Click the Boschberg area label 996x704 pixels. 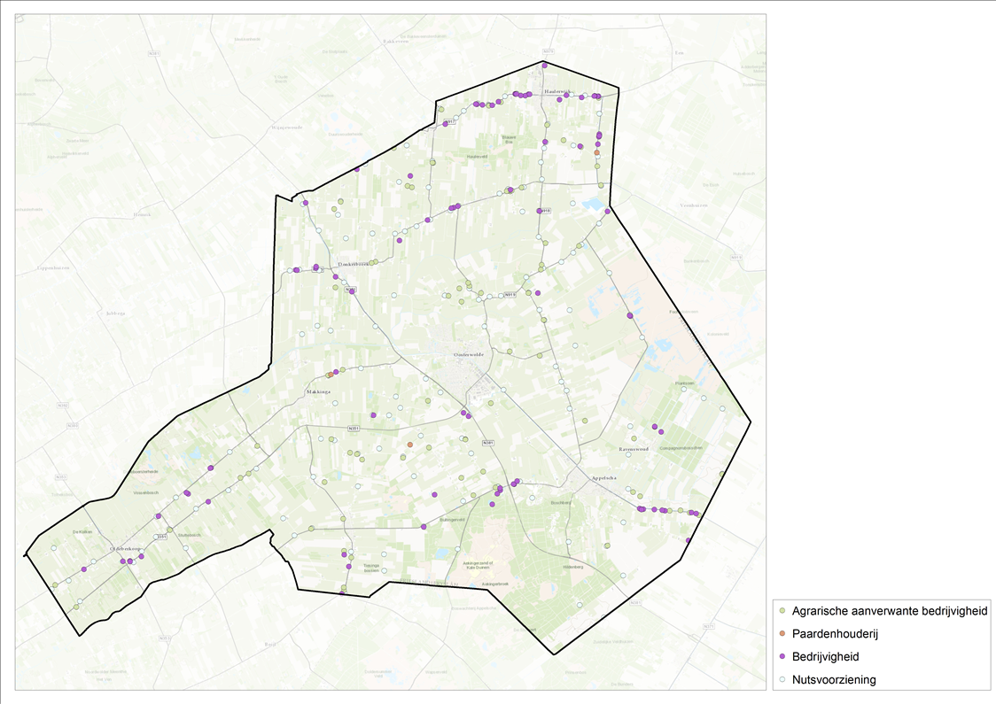tap(561, 502)
